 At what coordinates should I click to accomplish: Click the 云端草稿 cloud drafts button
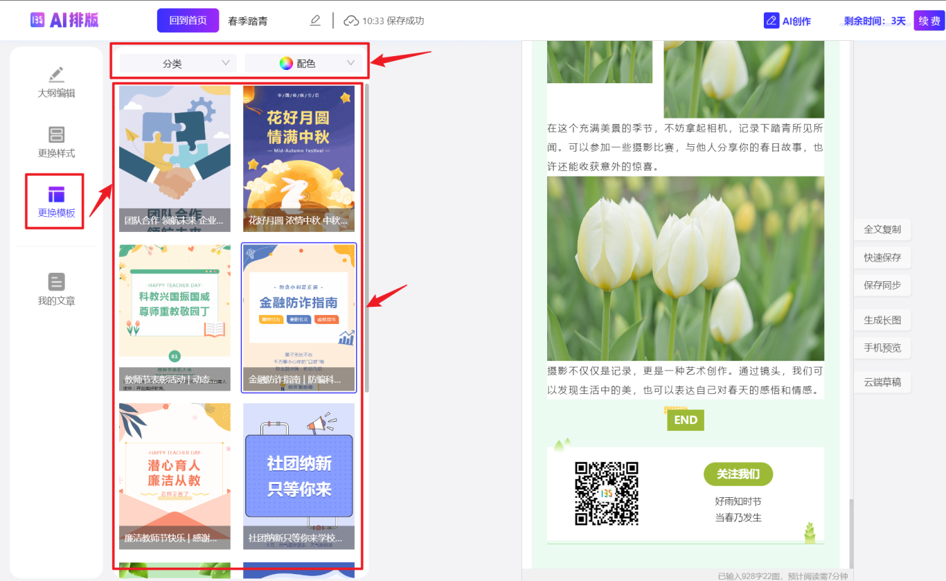pos(882,382)
